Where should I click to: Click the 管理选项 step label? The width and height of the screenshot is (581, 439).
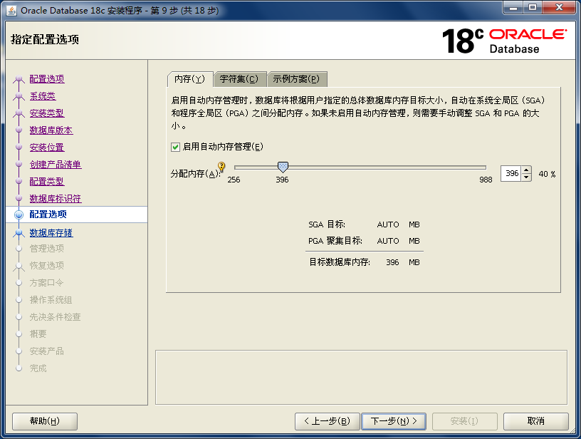pos(47,249)
